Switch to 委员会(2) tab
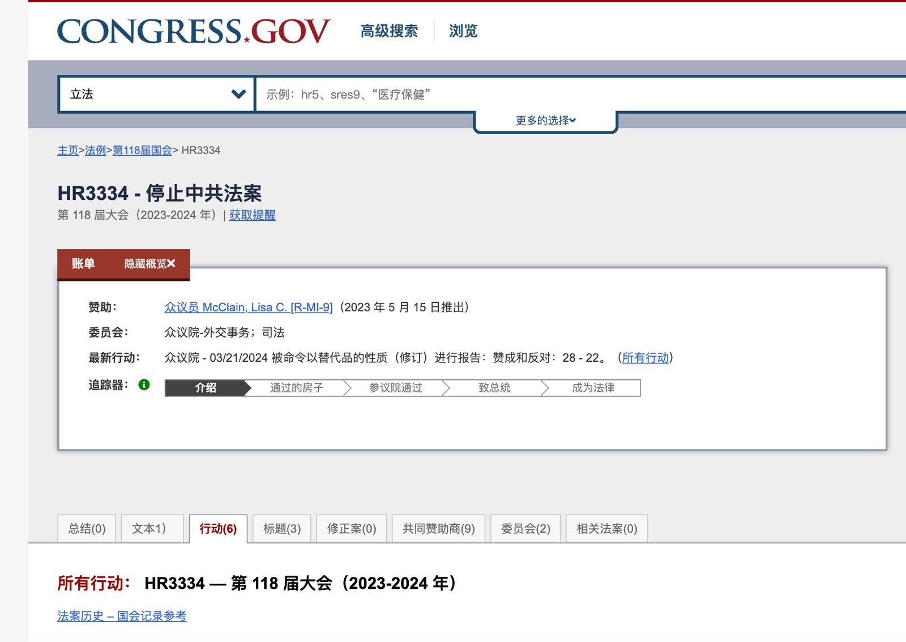This screenshot has height=642, width=906. [x=525, y=529]
